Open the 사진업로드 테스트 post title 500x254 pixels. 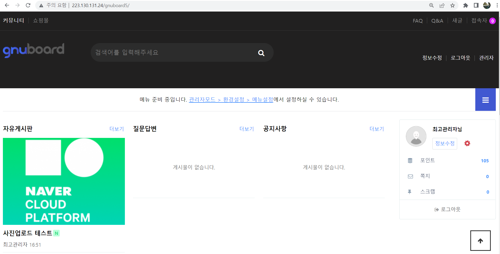pos(28,233)
